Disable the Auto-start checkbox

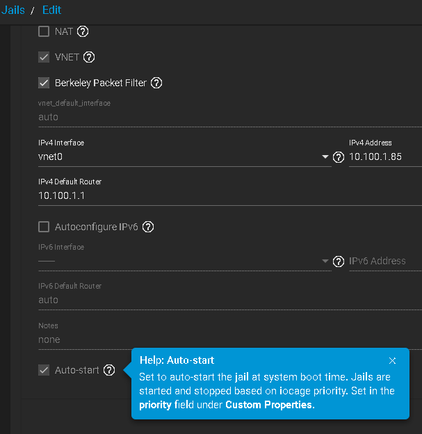coord(44,370)
